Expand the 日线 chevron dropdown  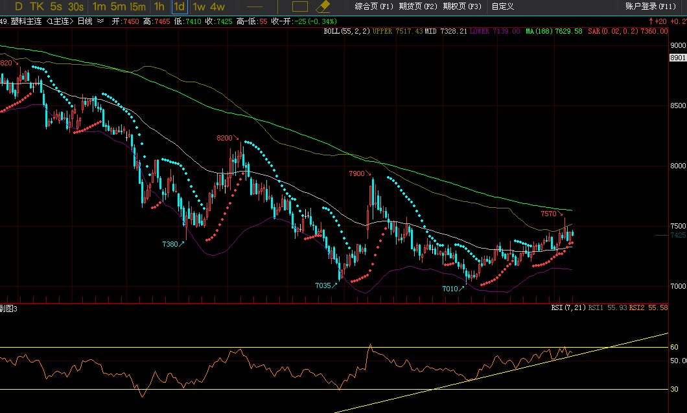100,21
